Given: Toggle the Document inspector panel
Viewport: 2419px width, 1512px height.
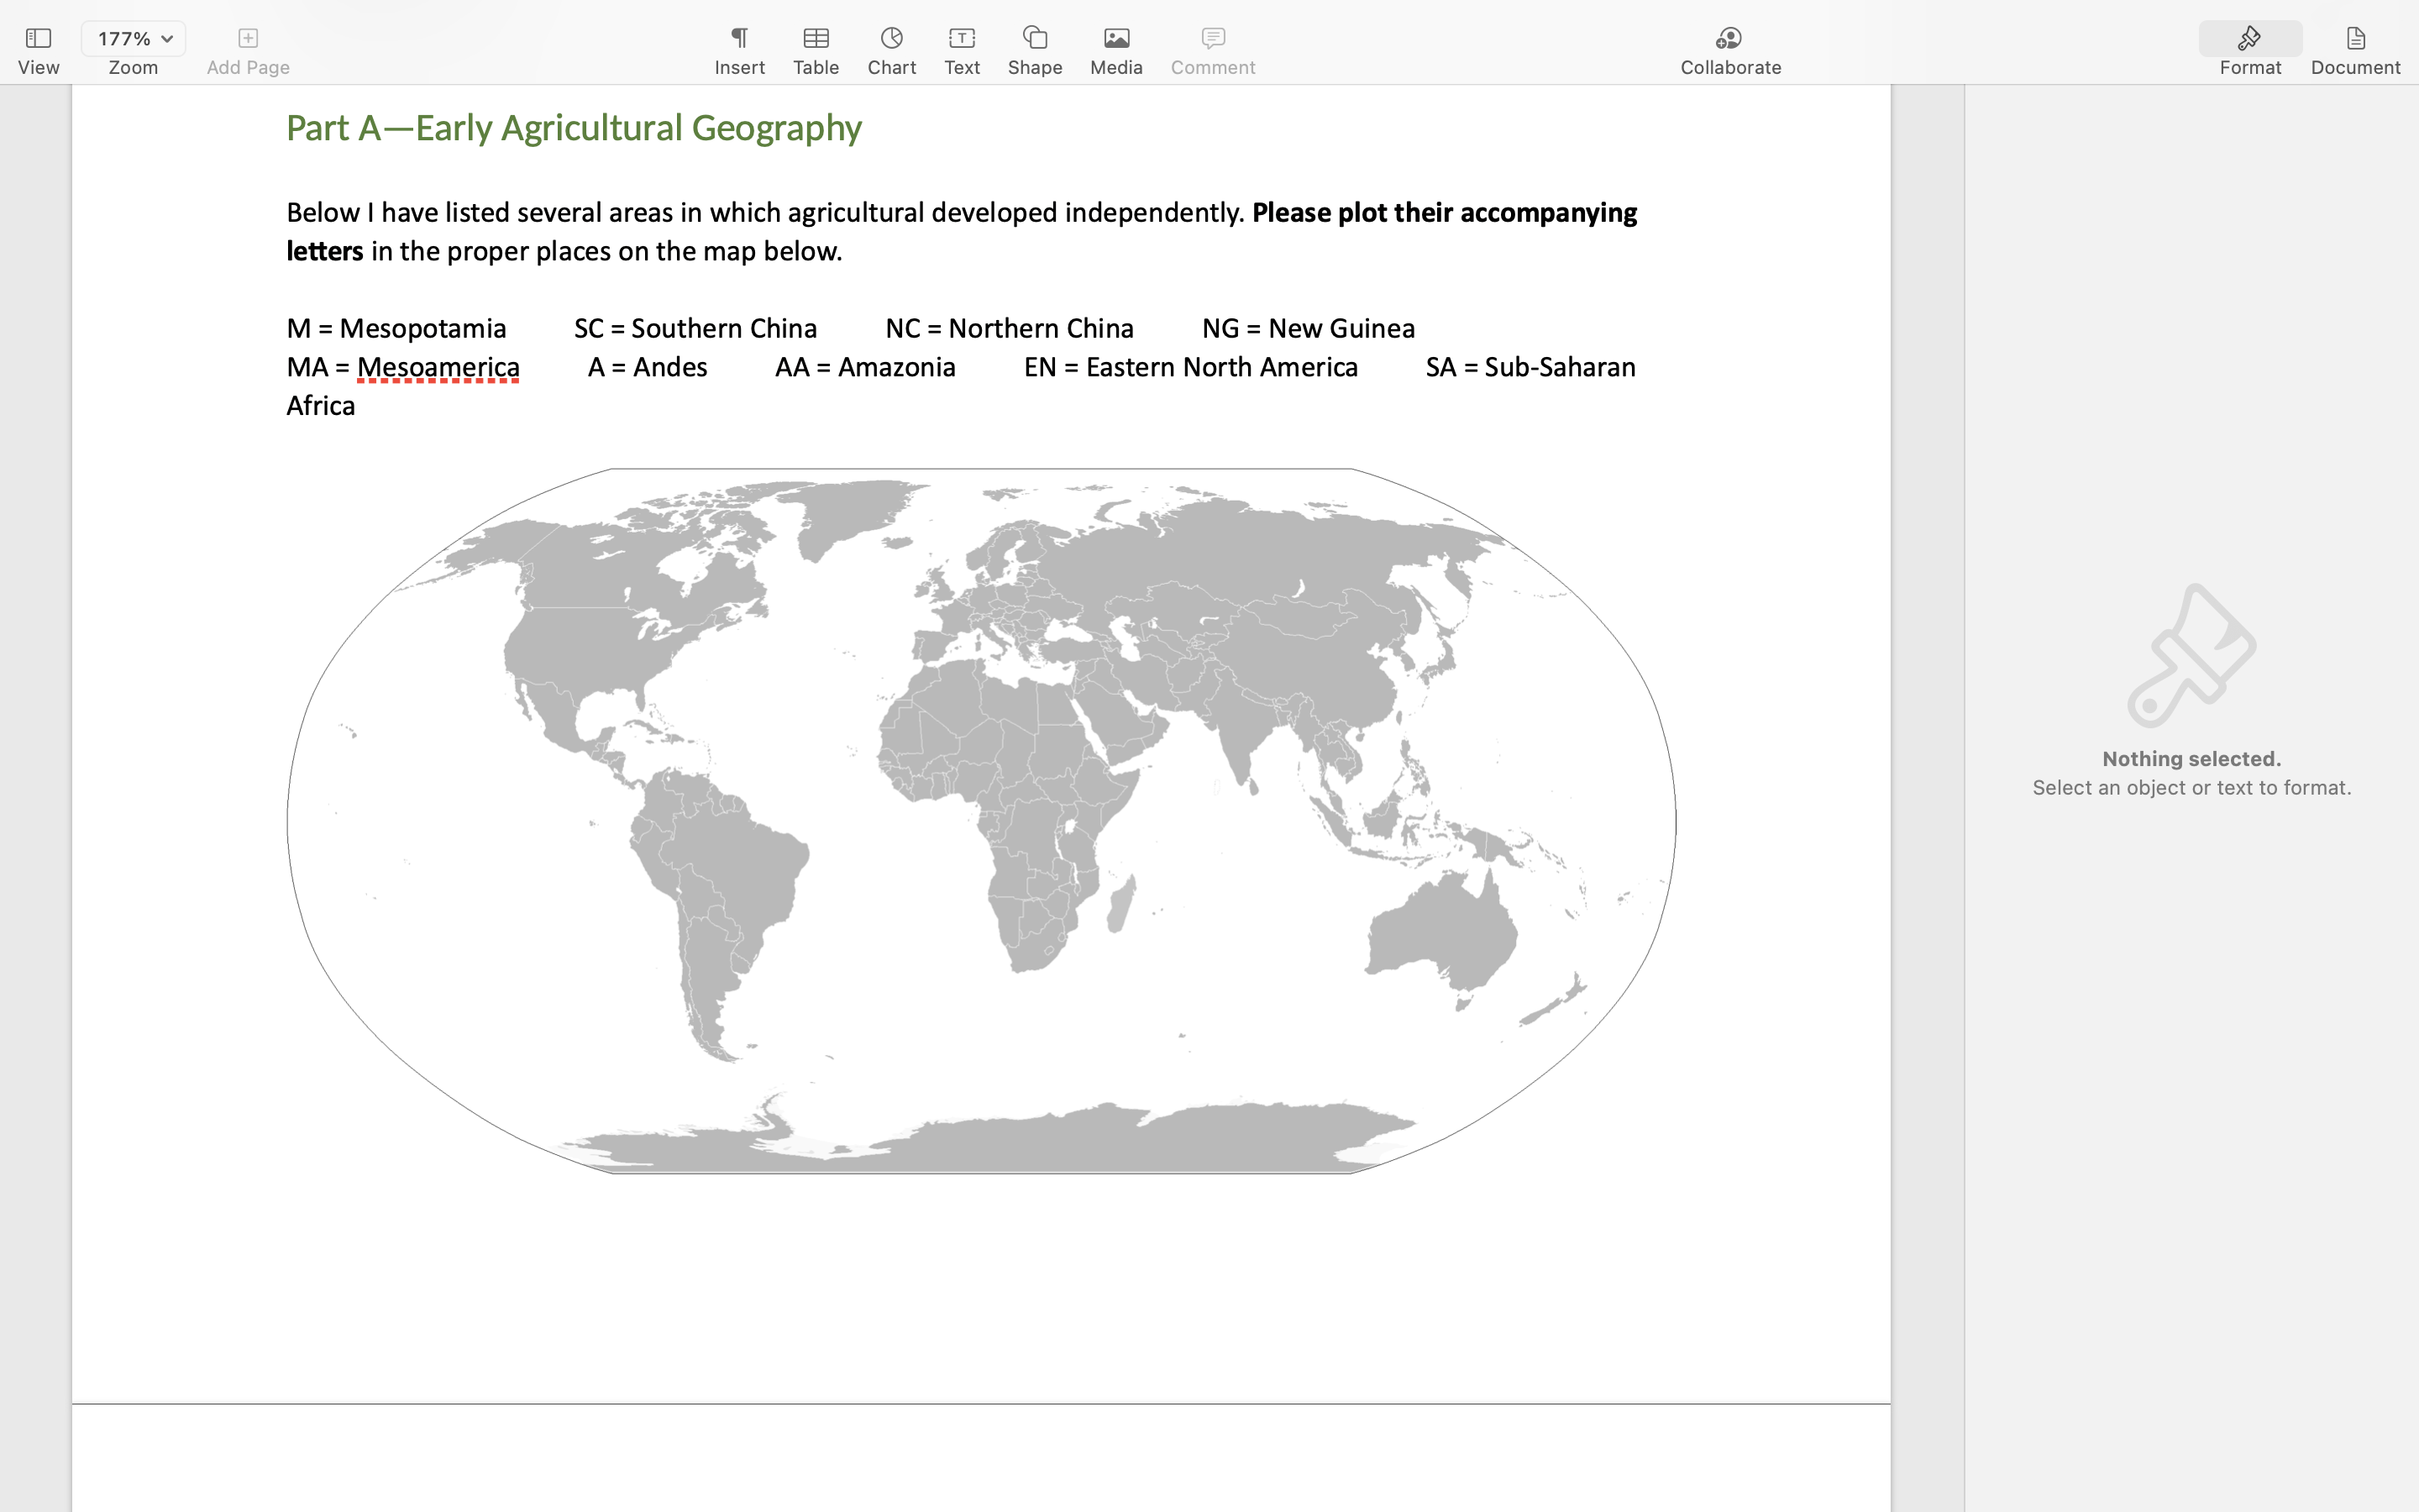Looking at the screenshot, I should tap(2355, 39).
